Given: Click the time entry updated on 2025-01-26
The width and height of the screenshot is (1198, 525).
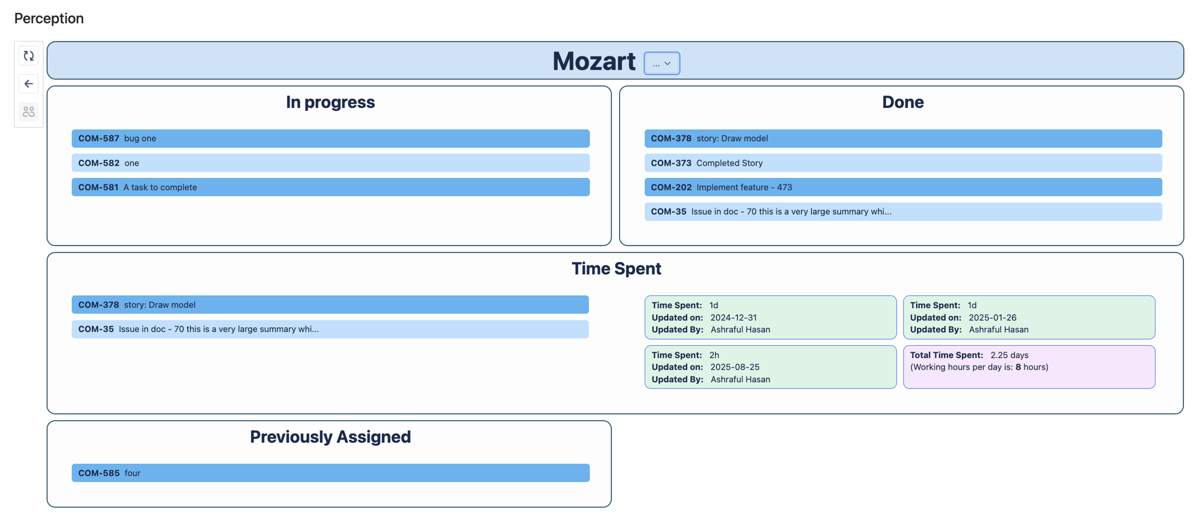Looking at the screenshot, I should coord(1028,317).
